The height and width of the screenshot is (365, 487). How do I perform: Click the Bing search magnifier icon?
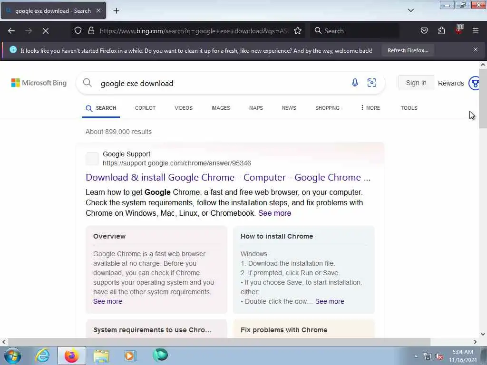tap(88, 83)
